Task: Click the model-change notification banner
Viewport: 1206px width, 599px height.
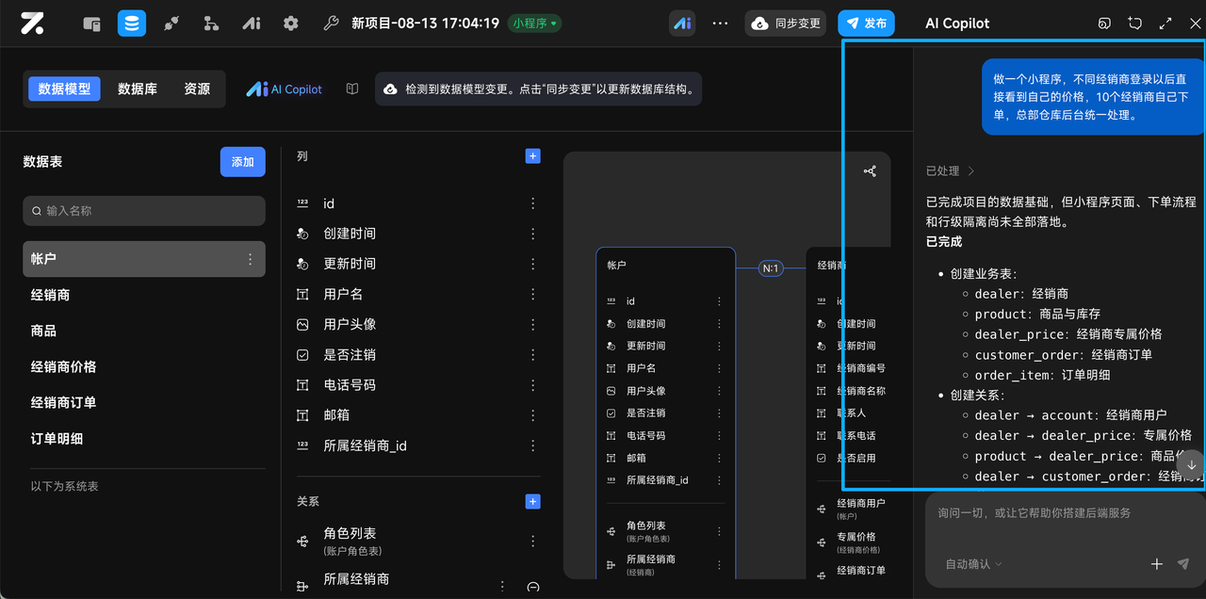Action: 538,89
